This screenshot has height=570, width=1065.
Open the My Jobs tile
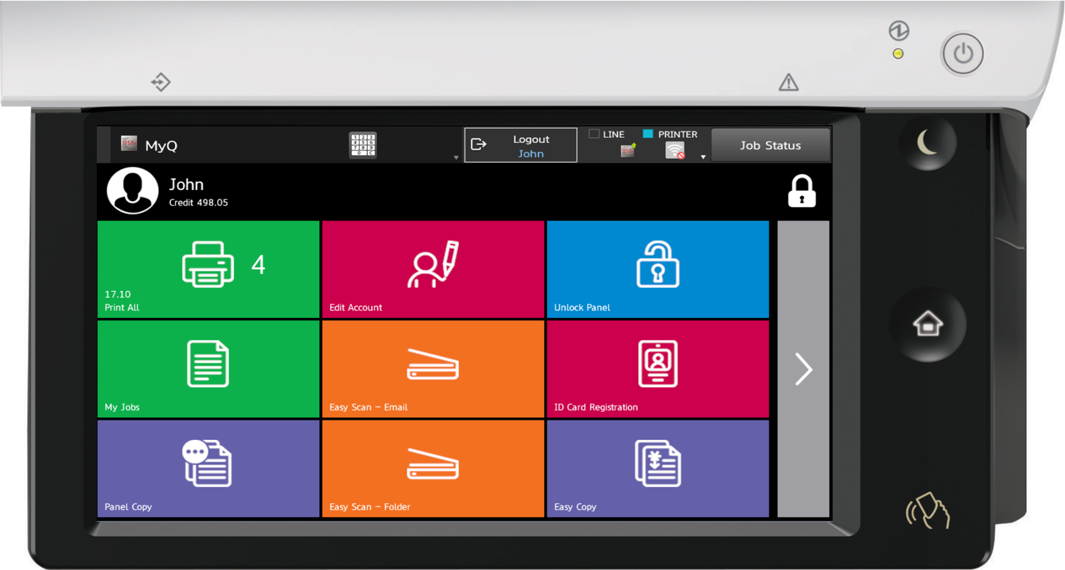pyautogui.click(x=208, y=369)
